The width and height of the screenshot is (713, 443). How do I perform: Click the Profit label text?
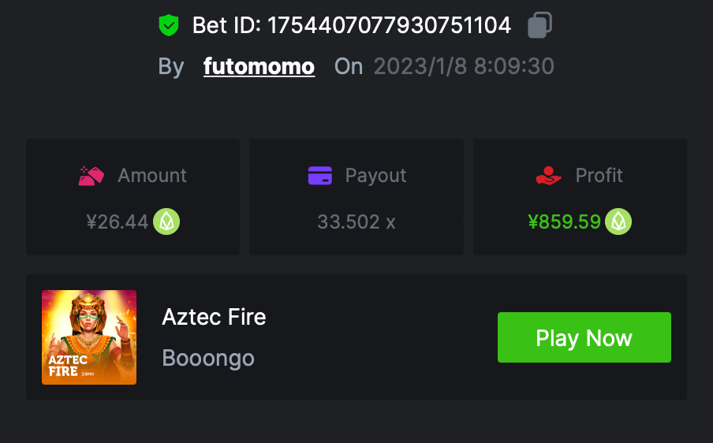[599, 175]
